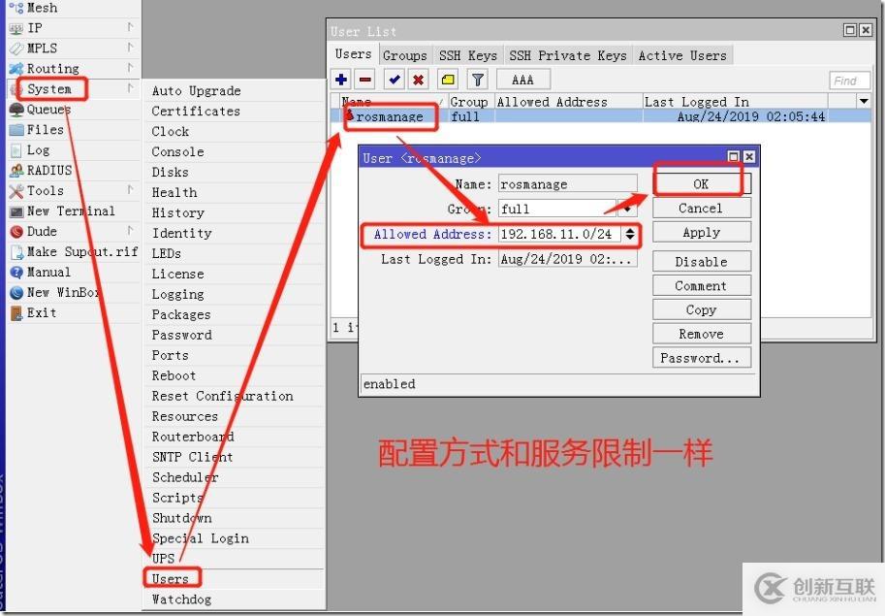The image size is (885, 616).
Task: Click the user icon beside rosmanage row
Action: point(349,115)
